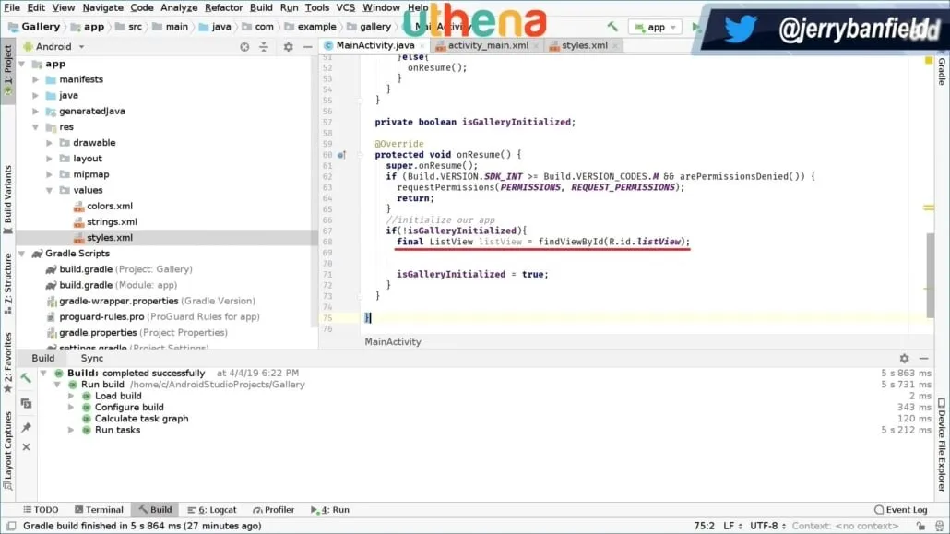
Task: Click the editor vertical scrollbar thumb
Action: tap(930, 276)
